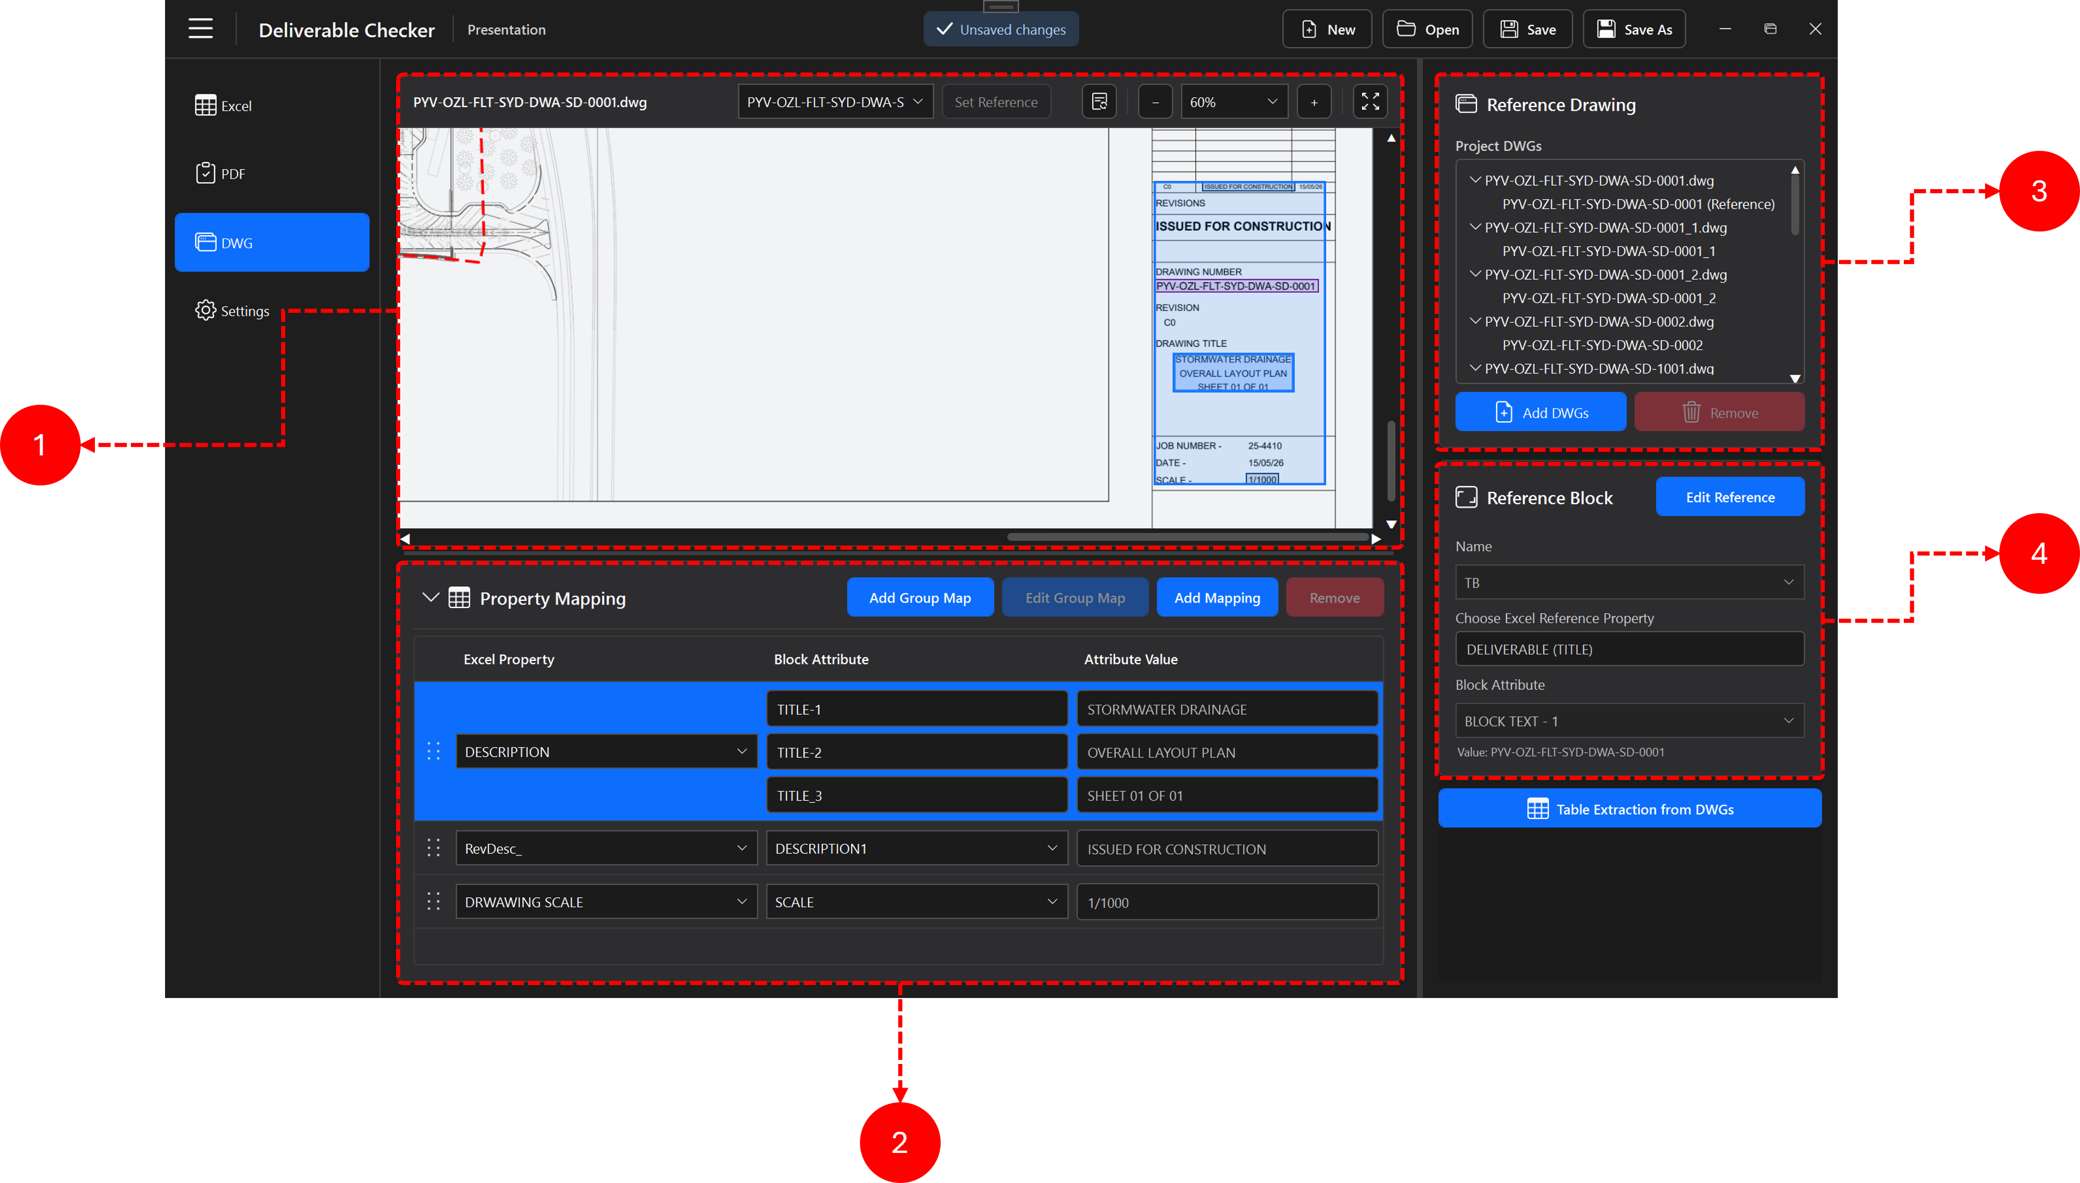Click the Open file button

1426,29
